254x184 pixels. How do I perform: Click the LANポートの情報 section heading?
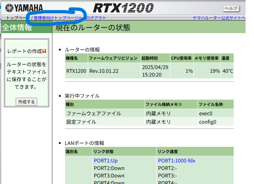84,143
